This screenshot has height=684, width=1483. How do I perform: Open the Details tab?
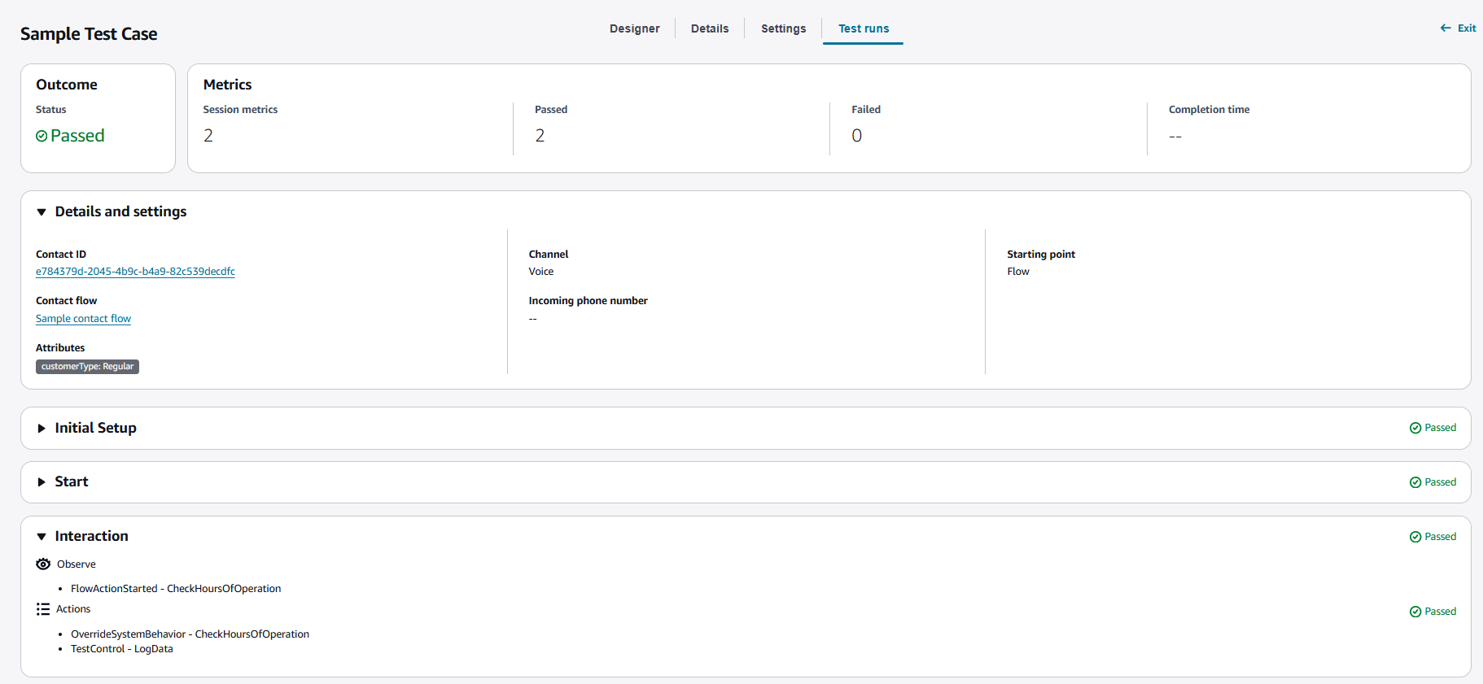[710, 28]
